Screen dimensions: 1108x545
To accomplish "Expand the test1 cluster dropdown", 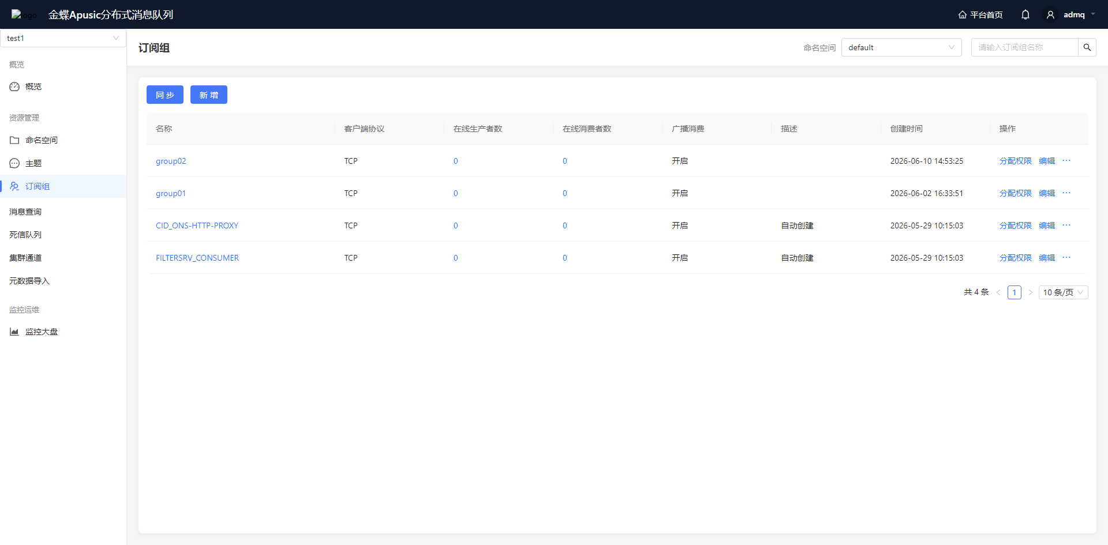I will [x=63, y=38].
